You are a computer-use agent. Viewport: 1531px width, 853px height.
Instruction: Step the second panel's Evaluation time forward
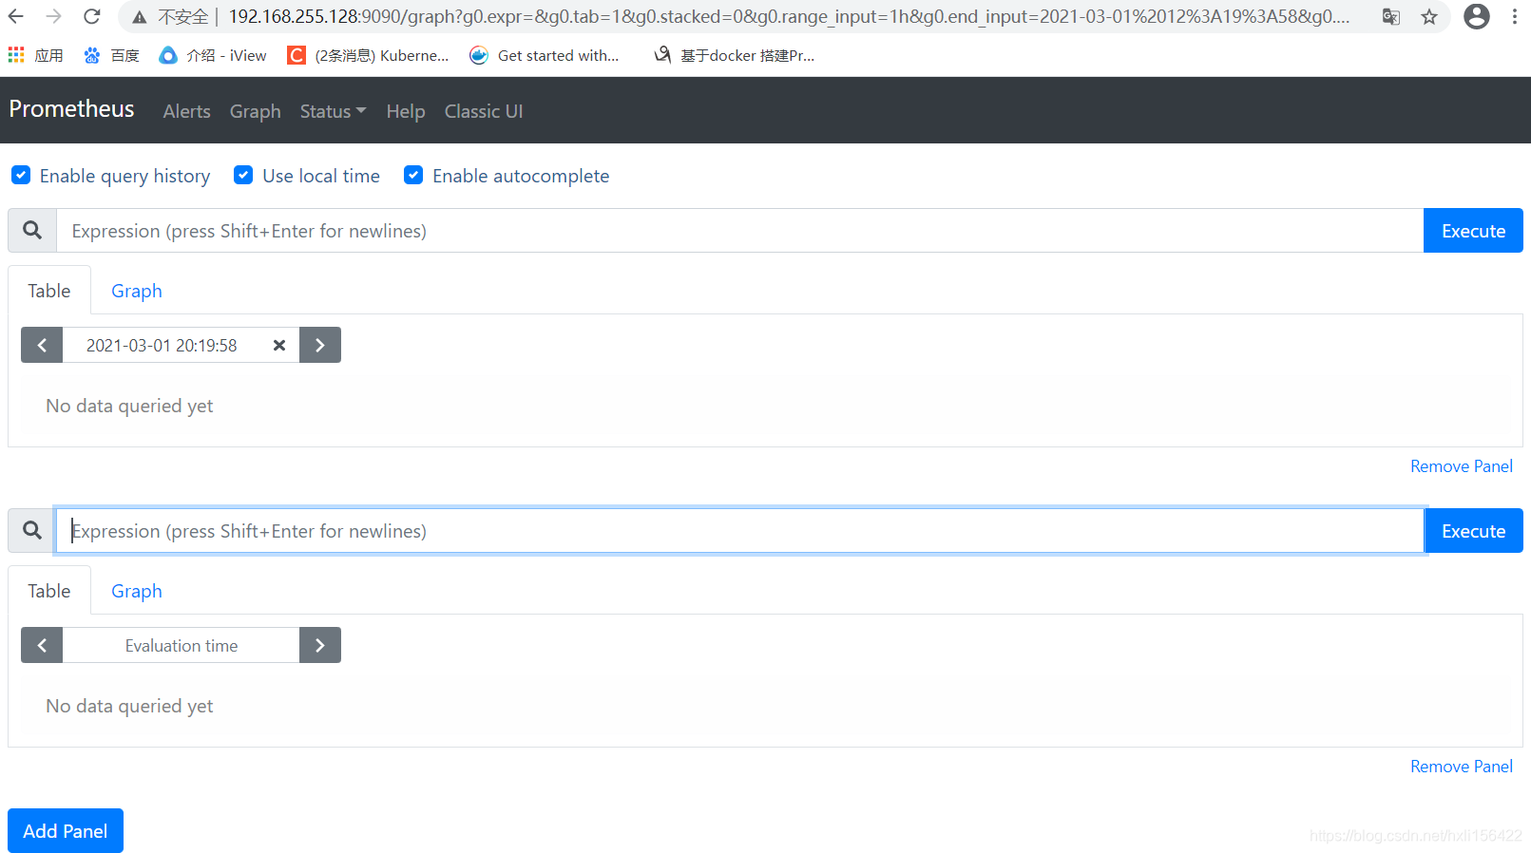[x=320, y=645]
